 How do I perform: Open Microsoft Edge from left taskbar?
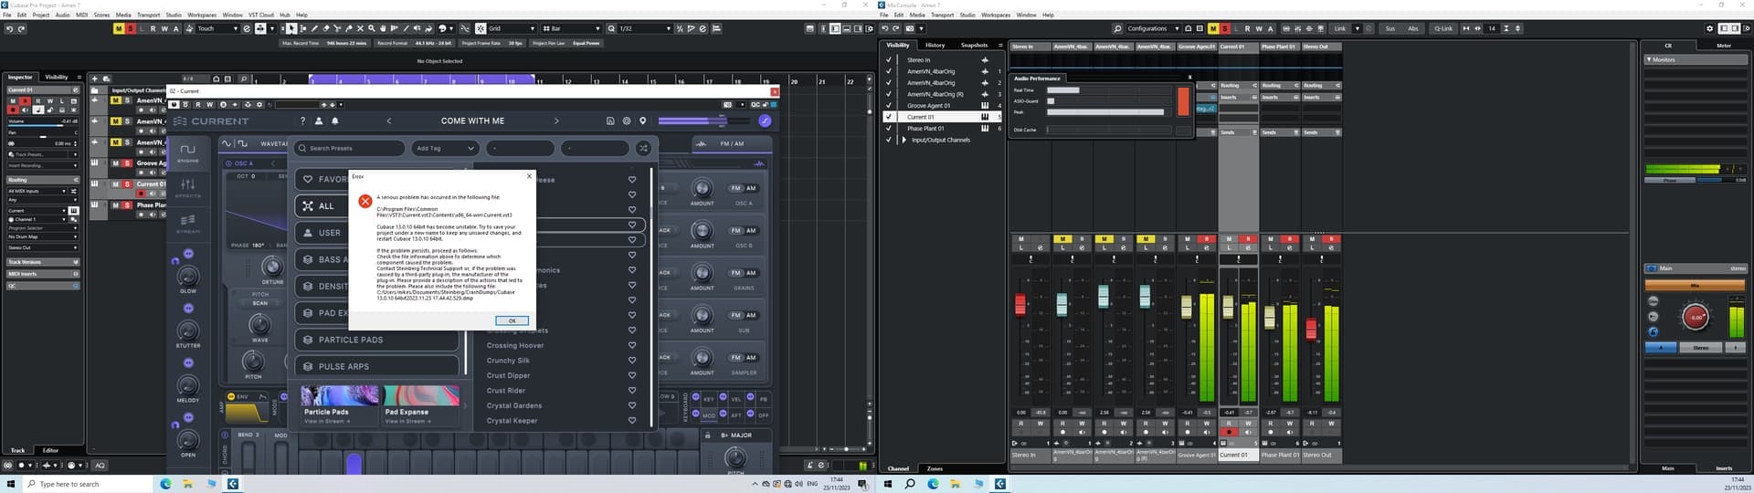(x=165, y=484)
